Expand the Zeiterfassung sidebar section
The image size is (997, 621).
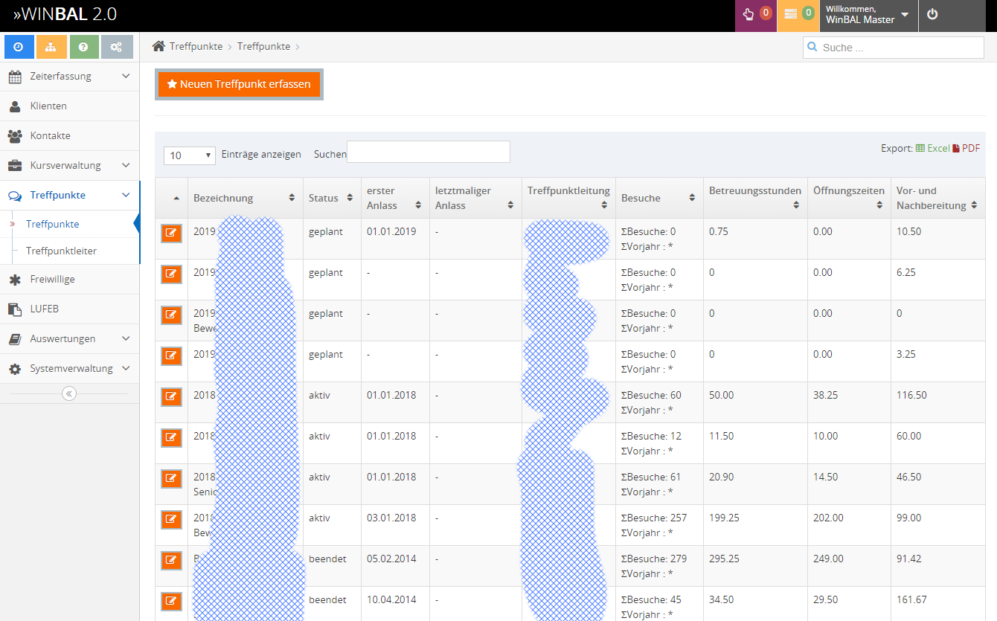pos(69,76)
